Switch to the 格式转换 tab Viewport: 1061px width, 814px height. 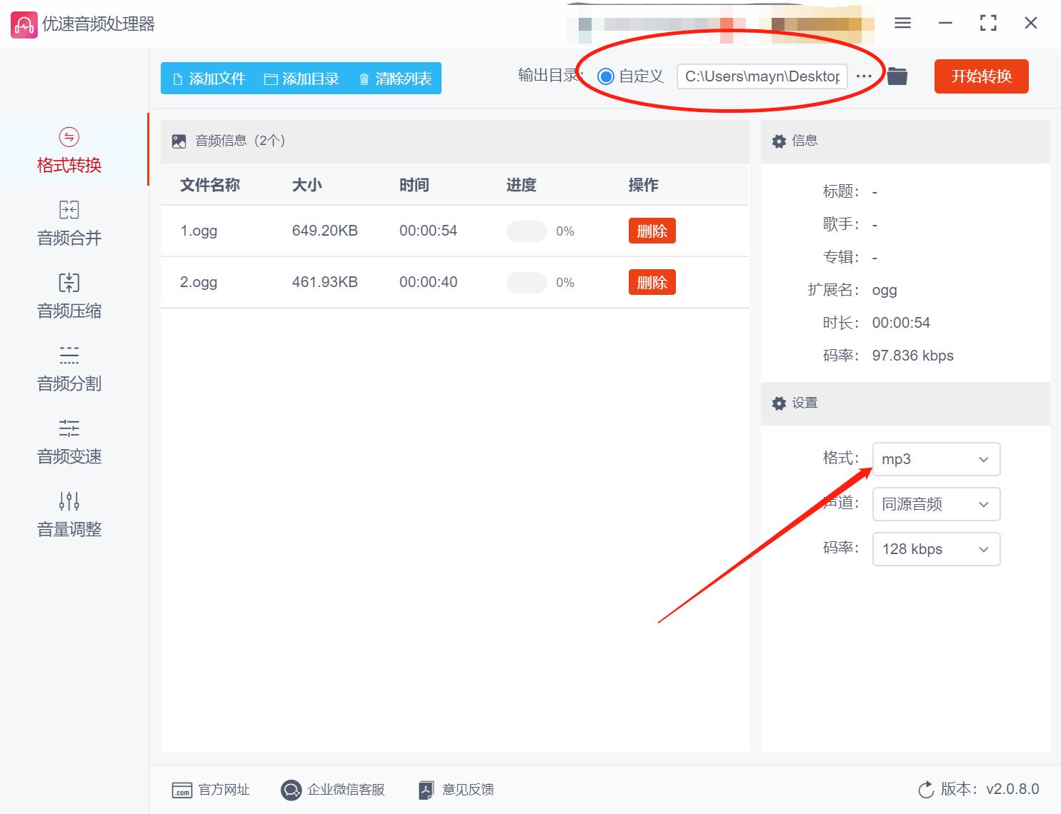pyautogui.click(x=69, y=150)
